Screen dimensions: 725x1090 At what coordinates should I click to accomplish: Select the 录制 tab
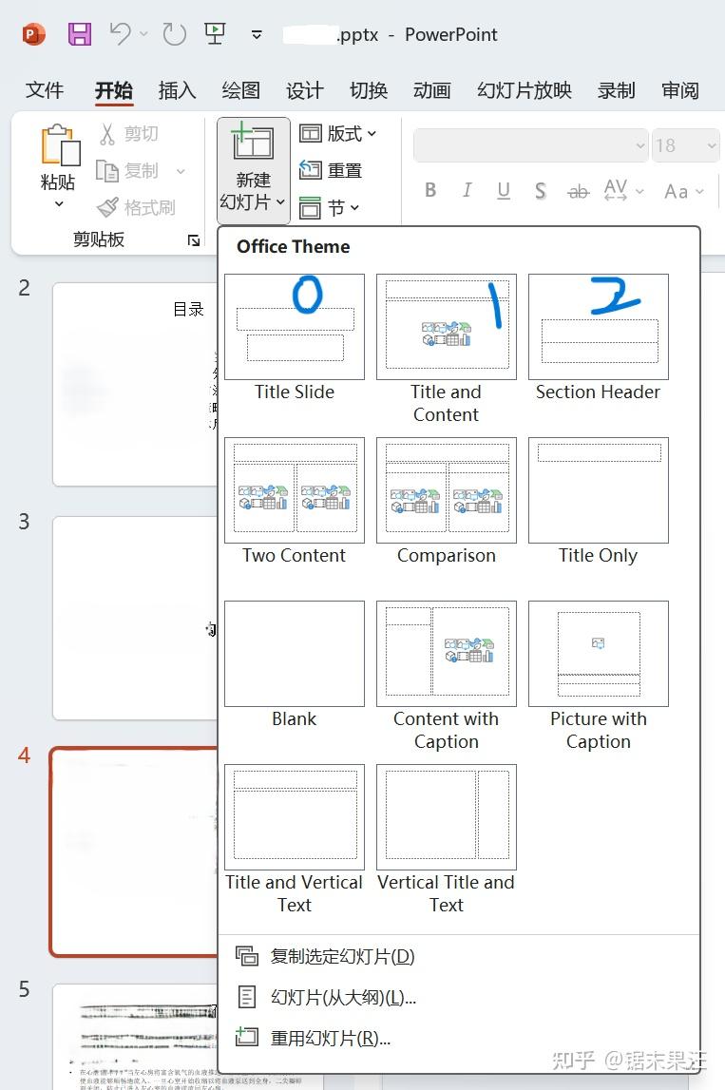[x=616, y=90]
